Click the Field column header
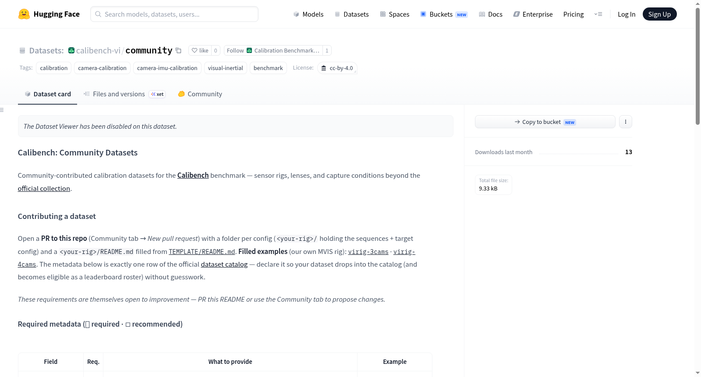The height and width of the screenshot is (377, 701). pos(51,362)
